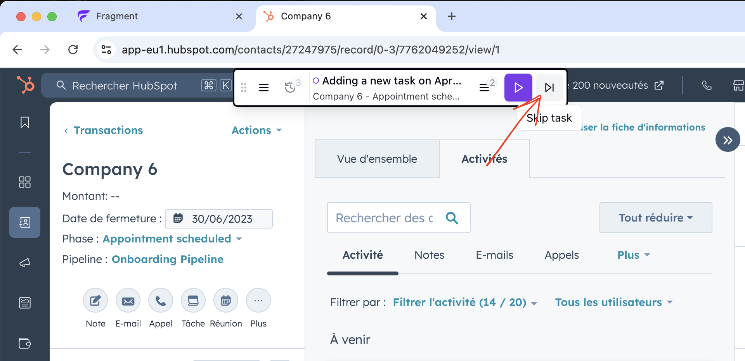The height and width of the screenshot is (361, 745).
Task: Open the marketing megaphone sidebar icon
Action: pyautogui.click(x=25, y=263)
